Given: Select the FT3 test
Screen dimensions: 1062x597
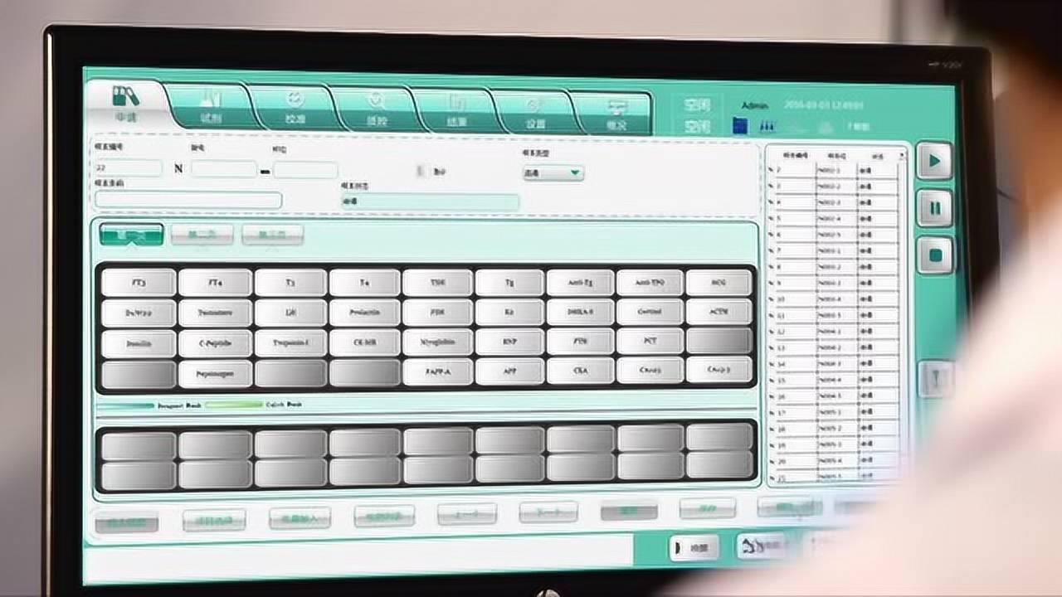Looking at the screenshot, I should pos(139,283).
